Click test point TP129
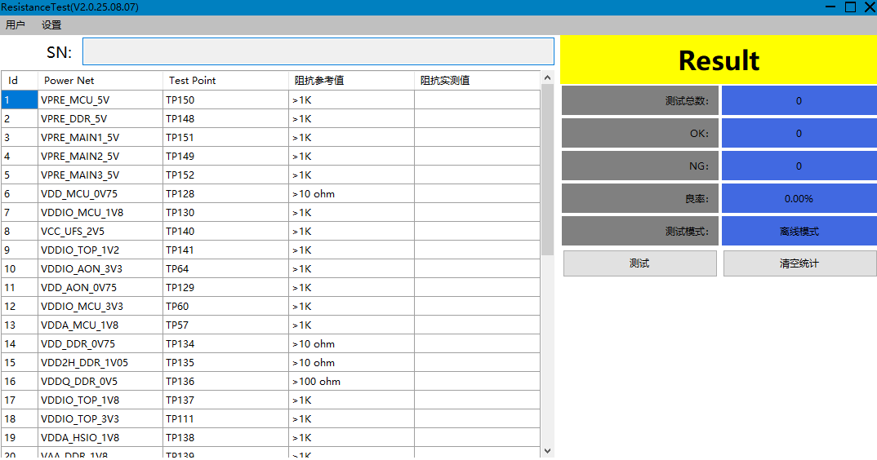The height and width of the screenshot is (460, 877). (x=226, y=287)
